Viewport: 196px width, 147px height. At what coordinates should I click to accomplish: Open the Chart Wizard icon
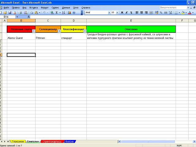[69, 13]
